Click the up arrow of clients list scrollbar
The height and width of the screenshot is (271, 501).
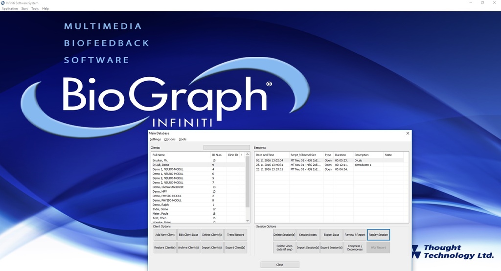[247, 155]
